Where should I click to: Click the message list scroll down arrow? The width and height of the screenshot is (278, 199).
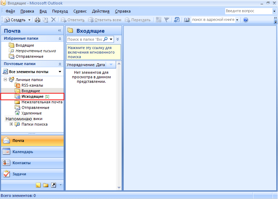[119, 188]
